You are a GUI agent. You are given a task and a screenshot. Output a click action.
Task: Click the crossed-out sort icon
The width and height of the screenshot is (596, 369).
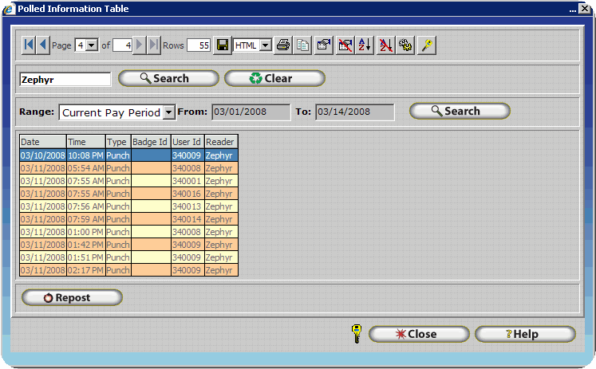386,45
